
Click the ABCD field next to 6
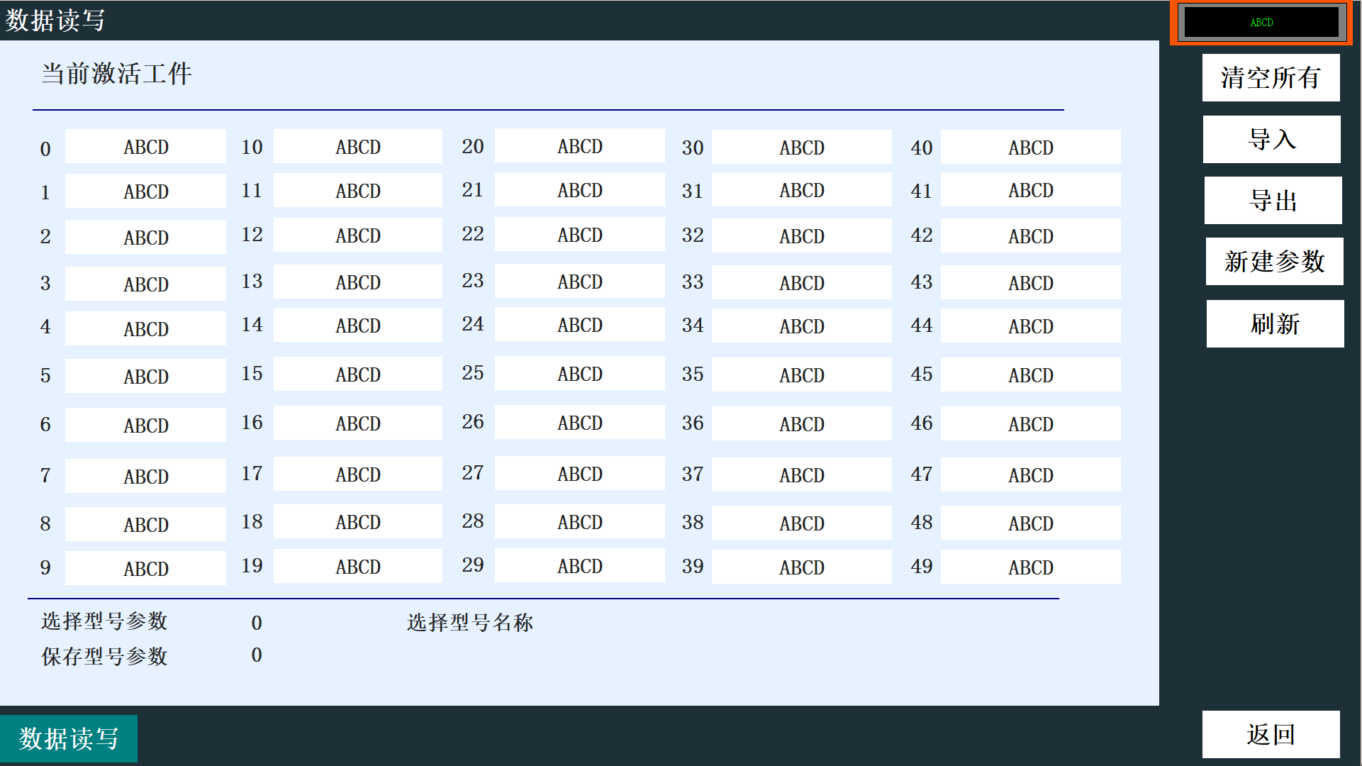click(x=145, y=425)
